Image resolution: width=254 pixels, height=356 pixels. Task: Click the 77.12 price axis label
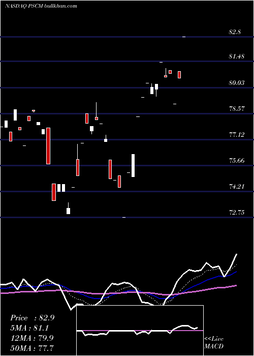(x=237, y=135)
